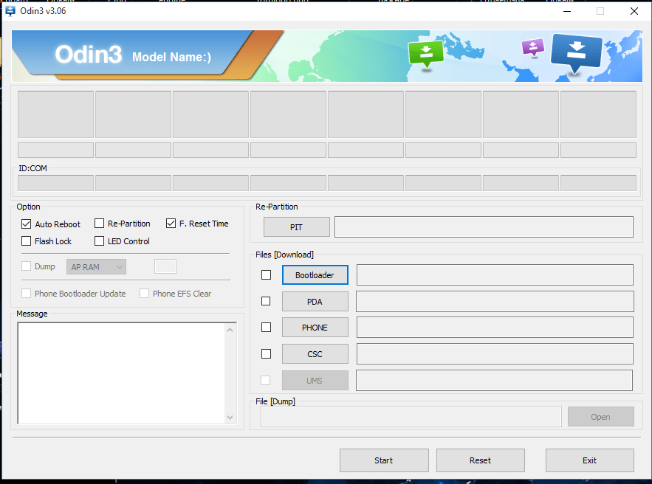Click the large blue download icon
Viewport: 652px width, 484px height.
[x=577, y=52]
